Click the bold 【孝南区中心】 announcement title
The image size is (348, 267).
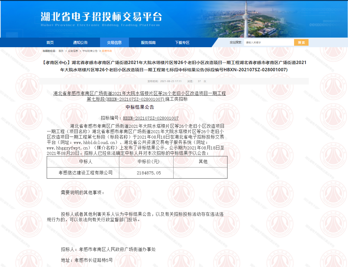(174, 66)
